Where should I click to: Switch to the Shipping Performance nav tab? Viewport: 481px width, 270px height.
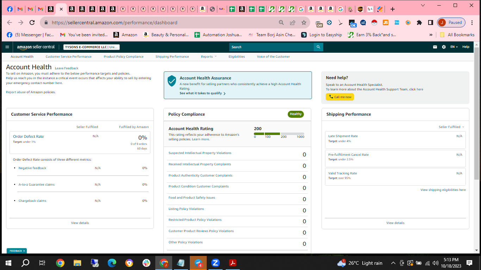click(172, 57)
